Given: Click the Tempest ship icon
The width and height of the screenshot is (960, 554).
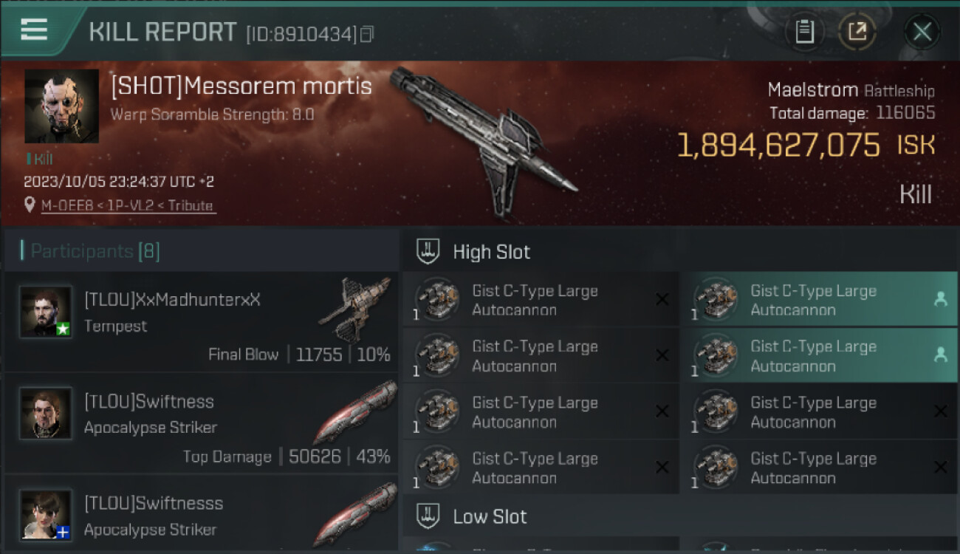Looking at the screenshot, I should coord(356,309).
